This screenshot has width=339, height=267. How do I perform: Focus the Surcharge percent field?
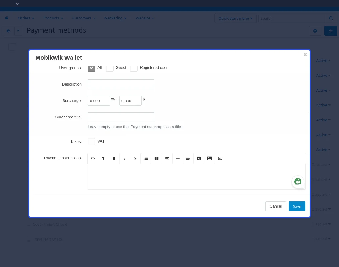point(99,101)
